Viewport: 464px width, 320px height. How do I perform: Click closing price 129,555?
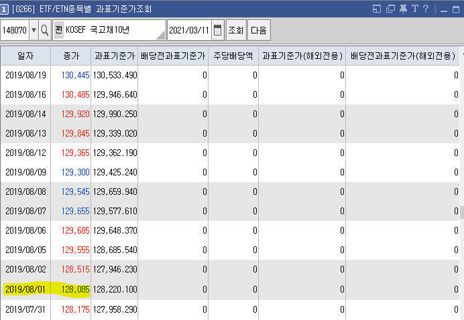click(75, 250)
